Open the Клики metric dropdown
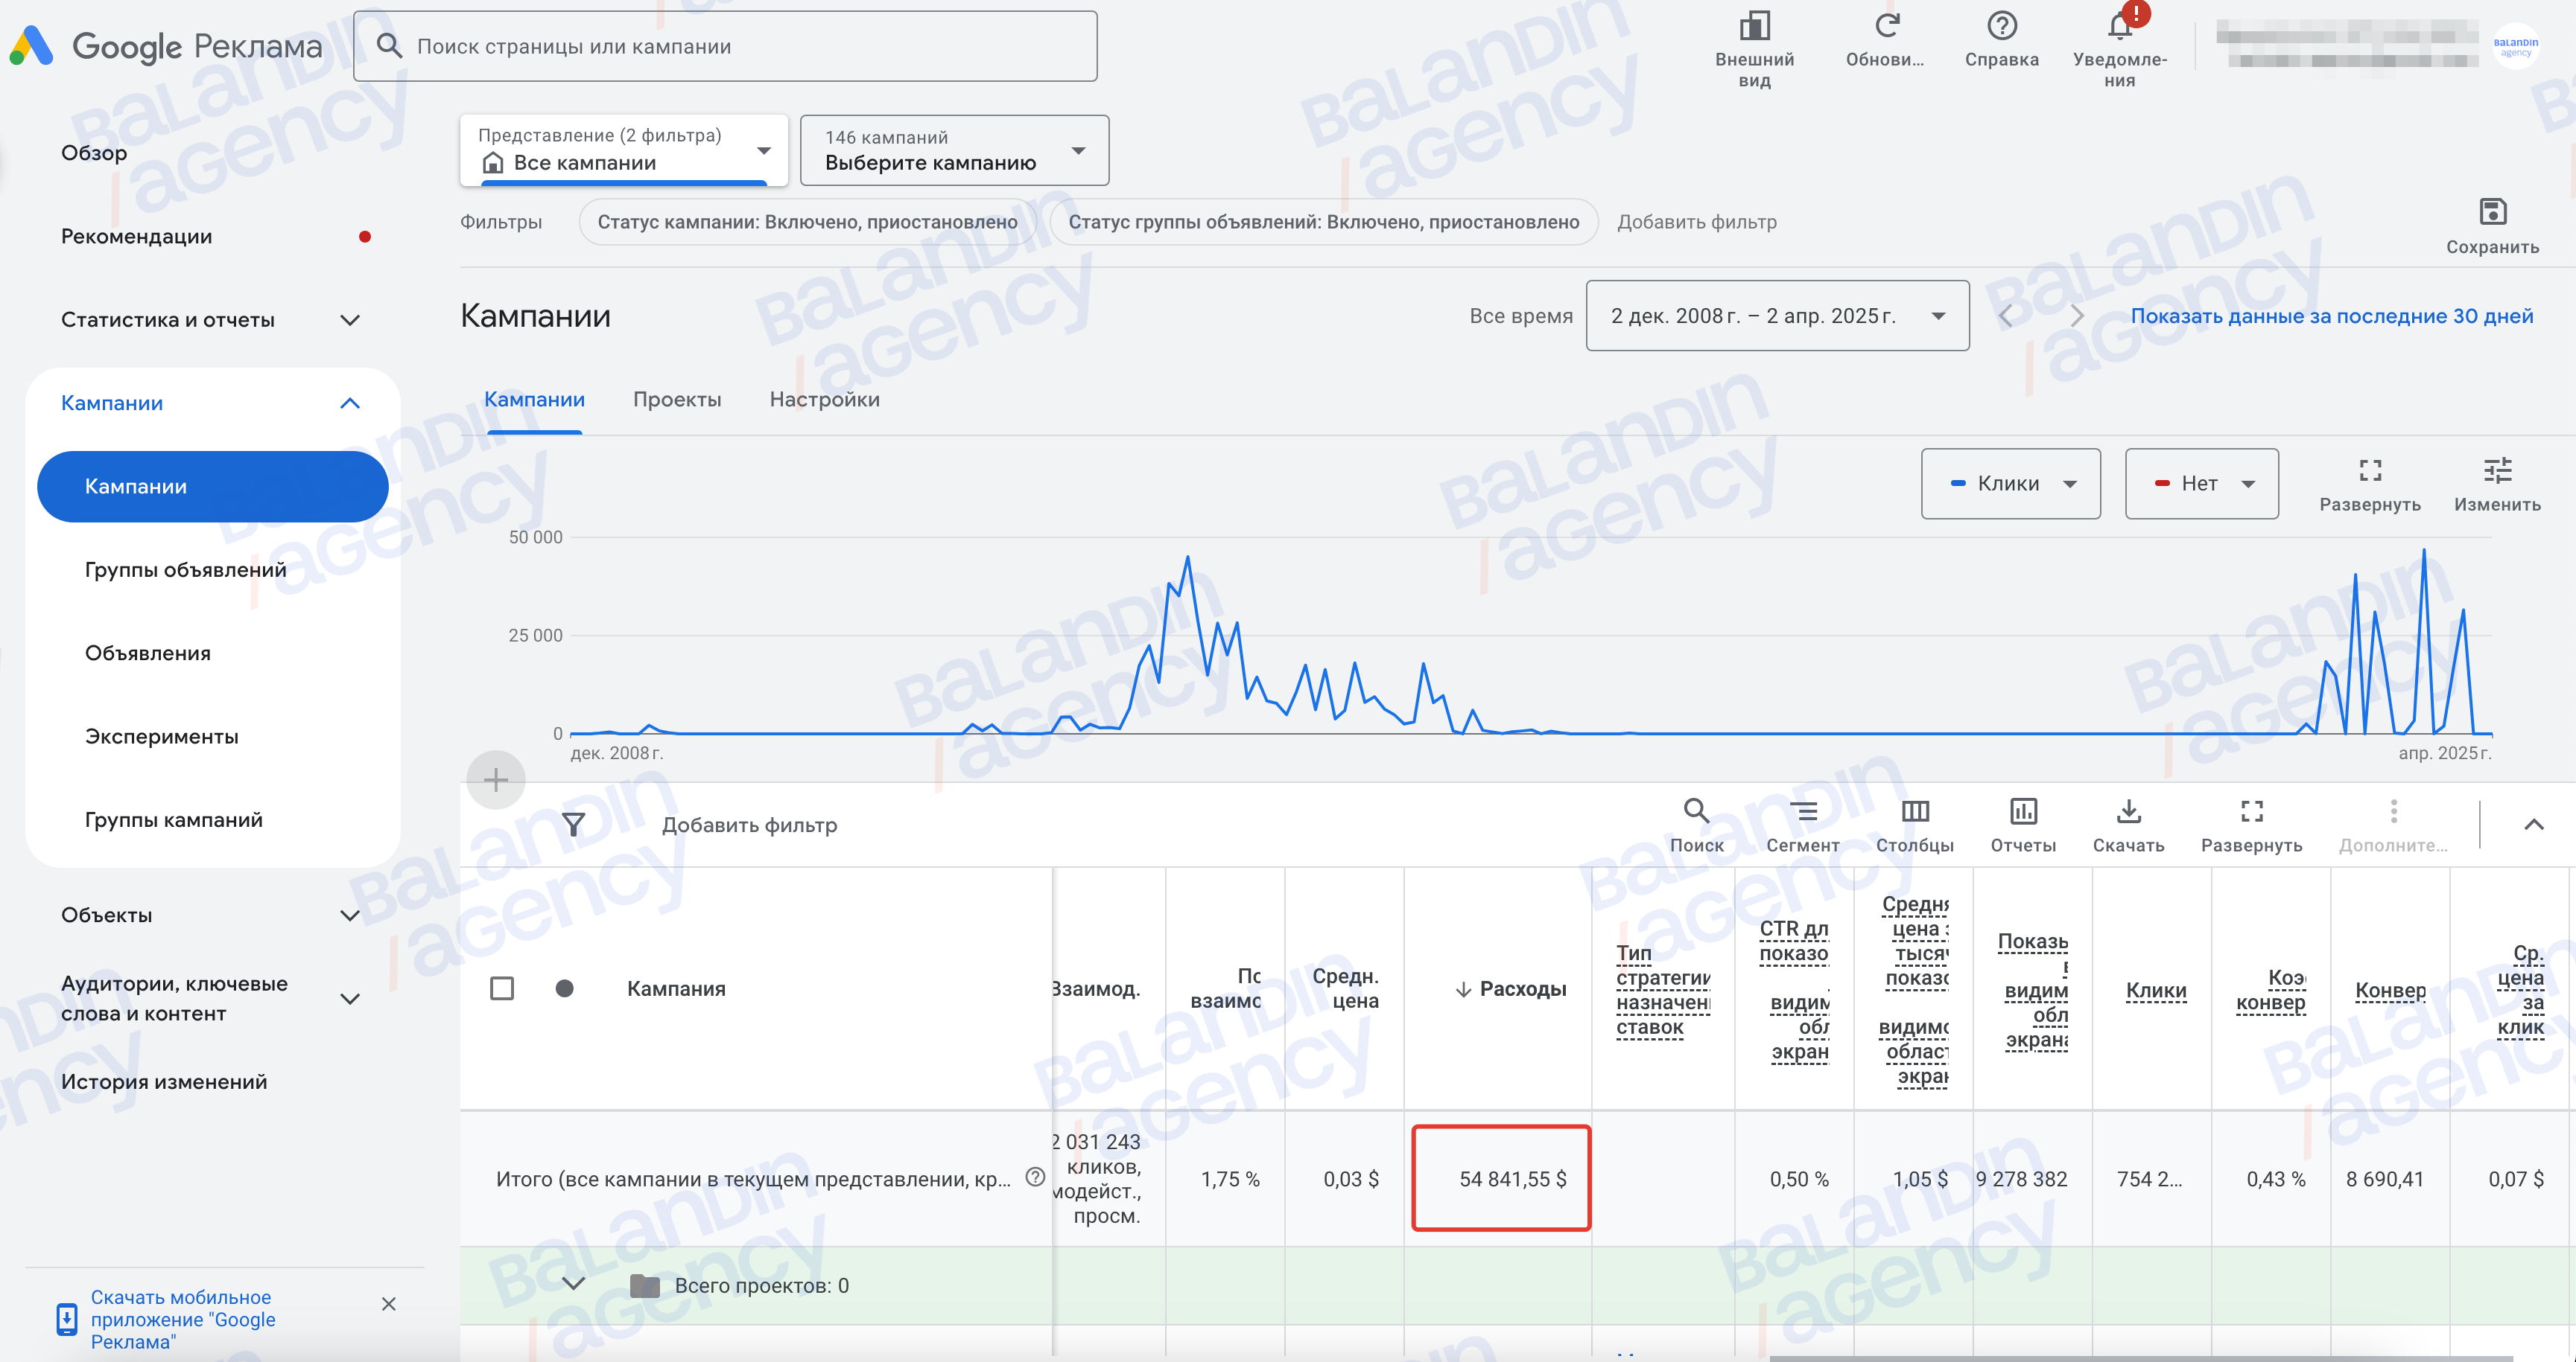Image resolution: width=2576 pixels, height=1362 pixels. pyautogui.click(x=2010, y=484)
